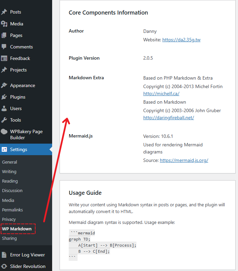Click the Mermaid.js label
This screenshot has height=271, width=238.
[81, 136]
